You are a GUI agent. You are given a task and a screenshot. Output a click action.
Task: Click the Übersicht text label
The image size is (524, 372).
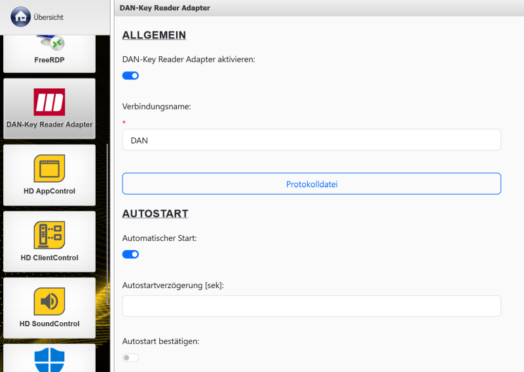coord(48,17)
